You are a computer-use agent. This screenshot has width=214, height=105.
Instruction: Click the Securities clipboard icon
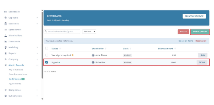pos(6,23)
